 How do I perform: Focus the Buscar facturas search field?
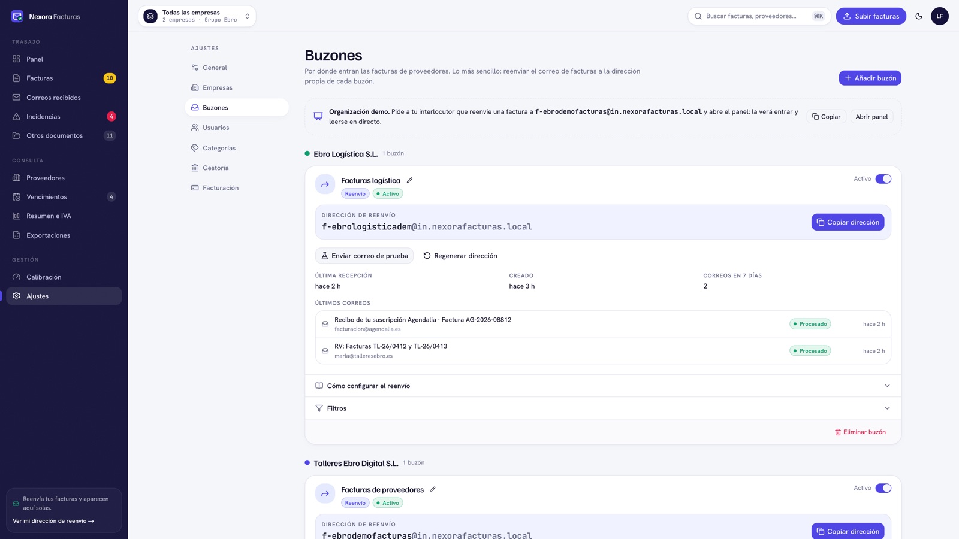pos(759,16)
